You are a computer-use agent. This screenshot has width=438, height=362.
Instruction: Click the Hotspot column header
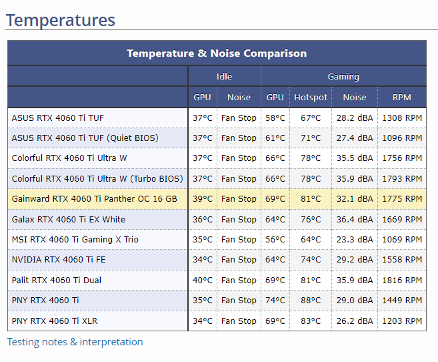(x=311, y=98)
